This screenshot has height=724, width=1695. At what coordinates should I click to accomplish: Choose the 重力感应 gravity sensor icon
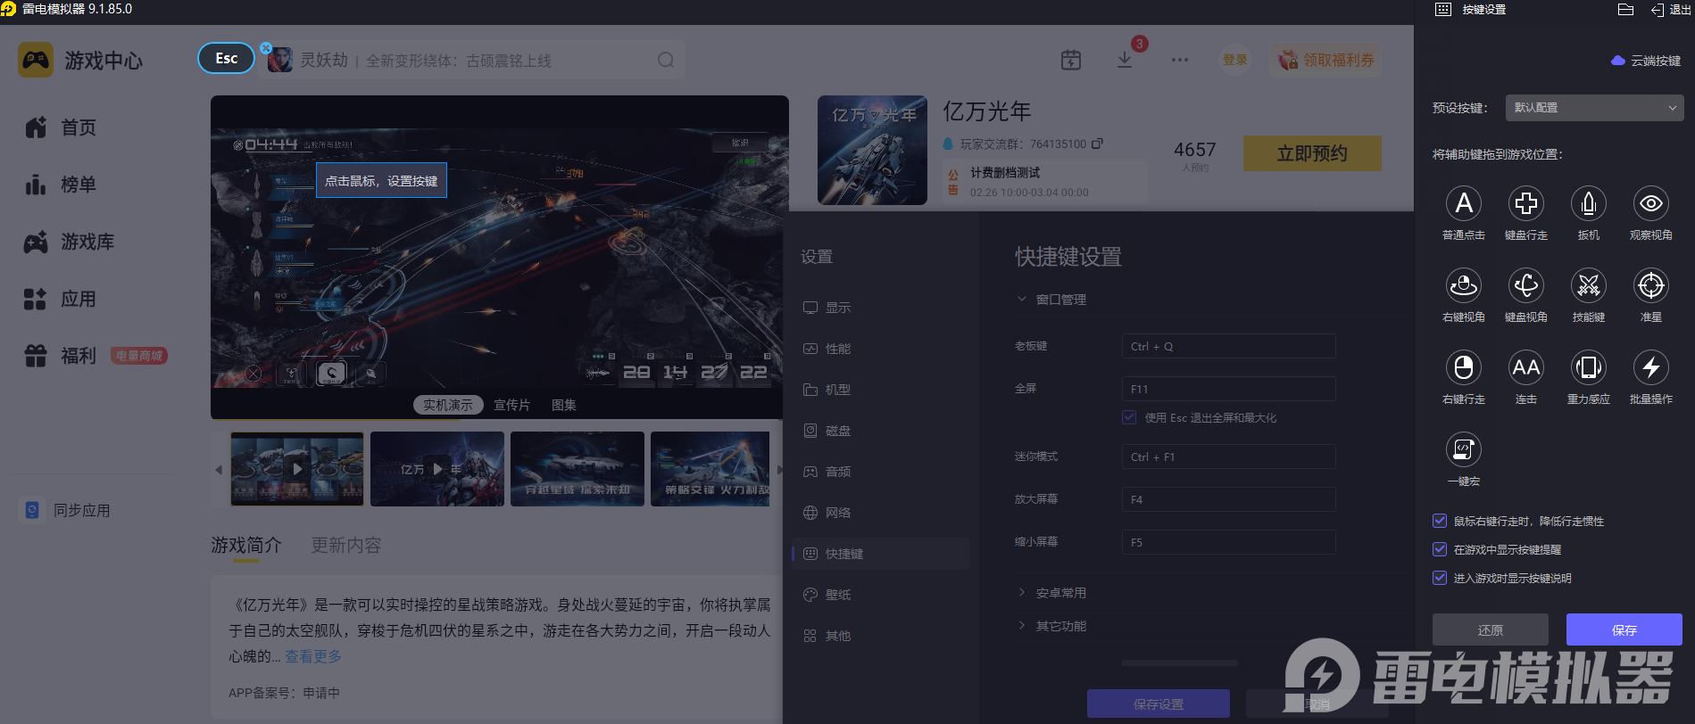1588,368
